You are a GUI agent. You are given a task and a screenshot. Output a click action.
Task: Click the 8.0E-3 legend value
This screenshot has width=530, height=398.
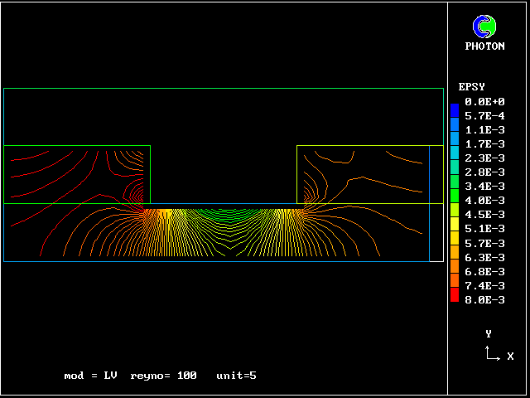pos(484,299)
